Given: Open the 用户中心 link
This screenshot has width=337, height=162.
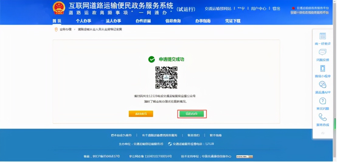Looking at the screenshot, I should pyautogui.click(x=259, y=9).
